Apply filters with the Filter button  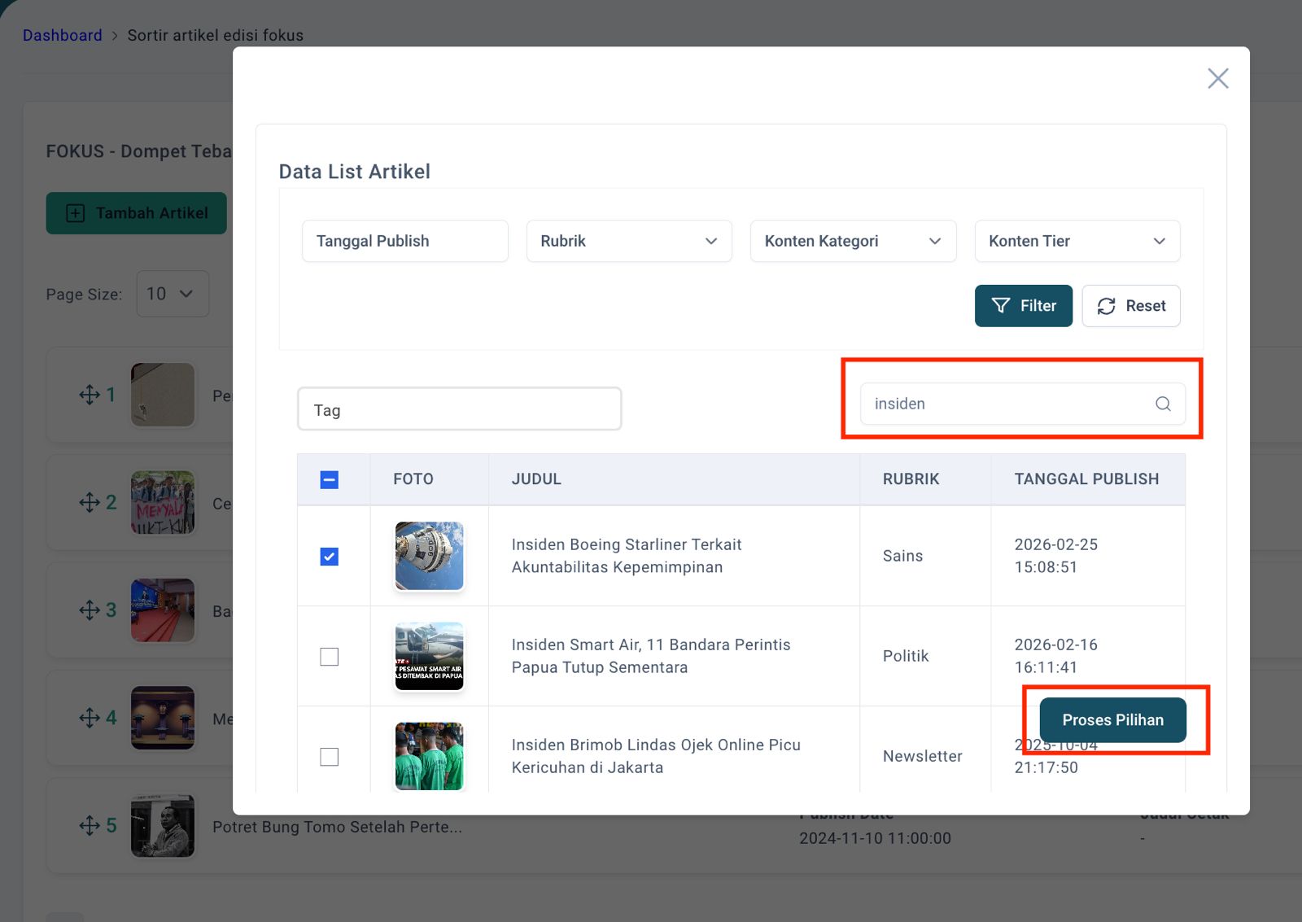pyautogui.click(x=1023, y=306)
